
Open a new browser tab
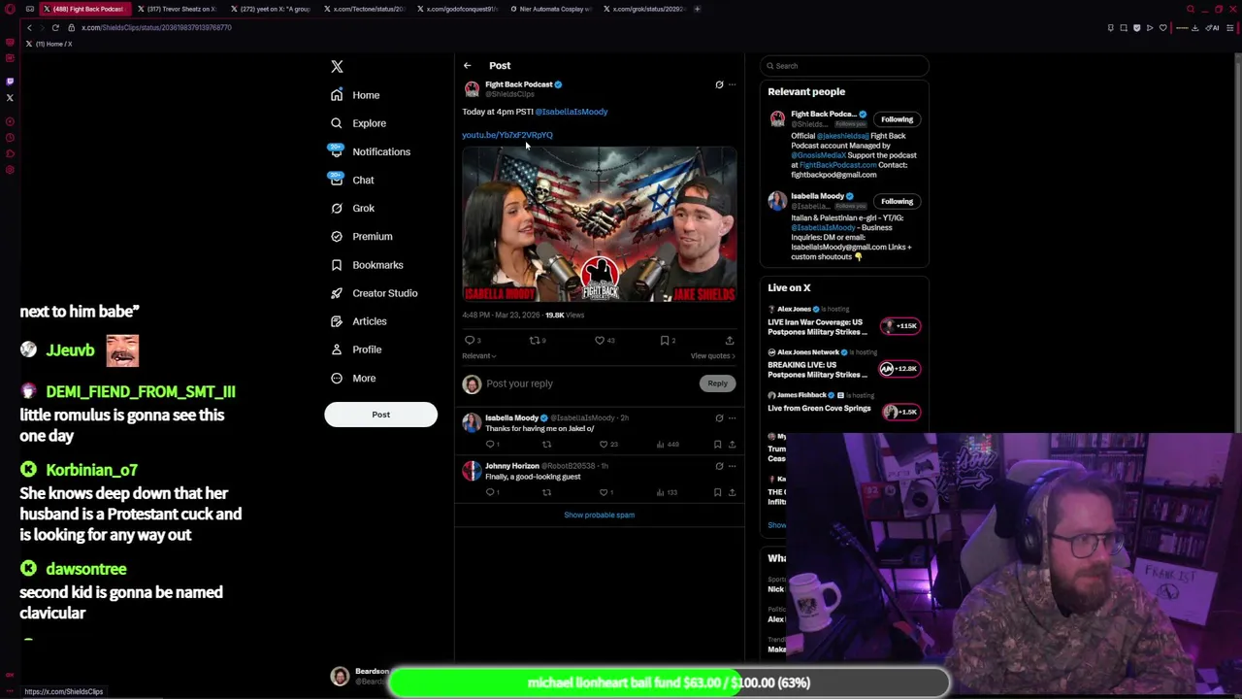697,9
